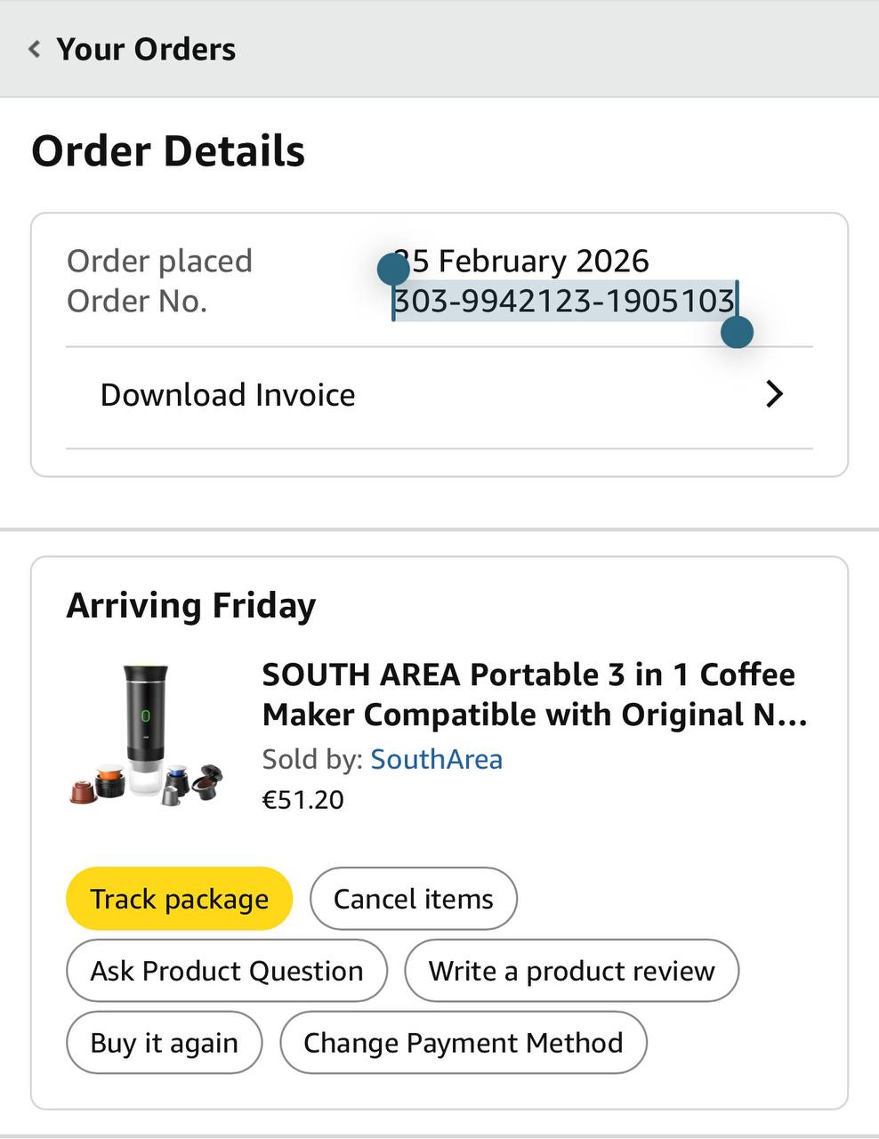Tap the end text selection handle
Image resolution: width=879 pixels, height=1139 pixels.
pyautogui.click(x=737, y=333)
